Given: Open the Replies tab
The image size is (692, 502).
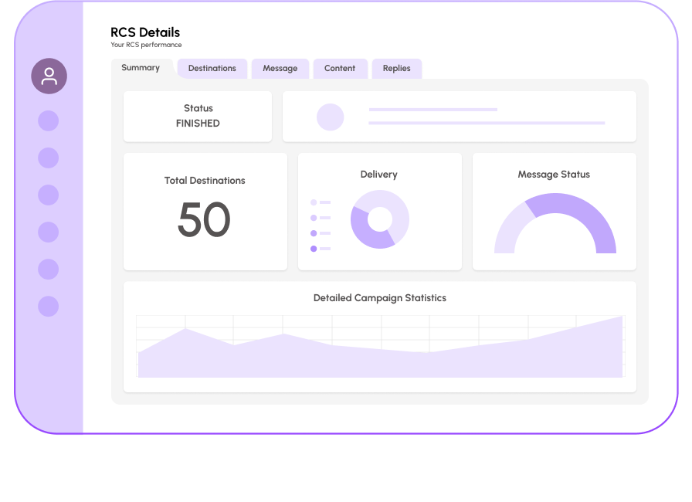Looking at the screenshot, I should pyautogui.click(x=396, y=68).
